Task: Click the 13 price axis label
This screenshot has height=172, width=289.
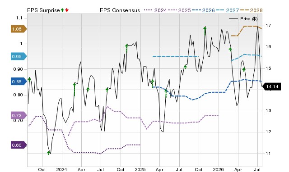Action: 269,111
